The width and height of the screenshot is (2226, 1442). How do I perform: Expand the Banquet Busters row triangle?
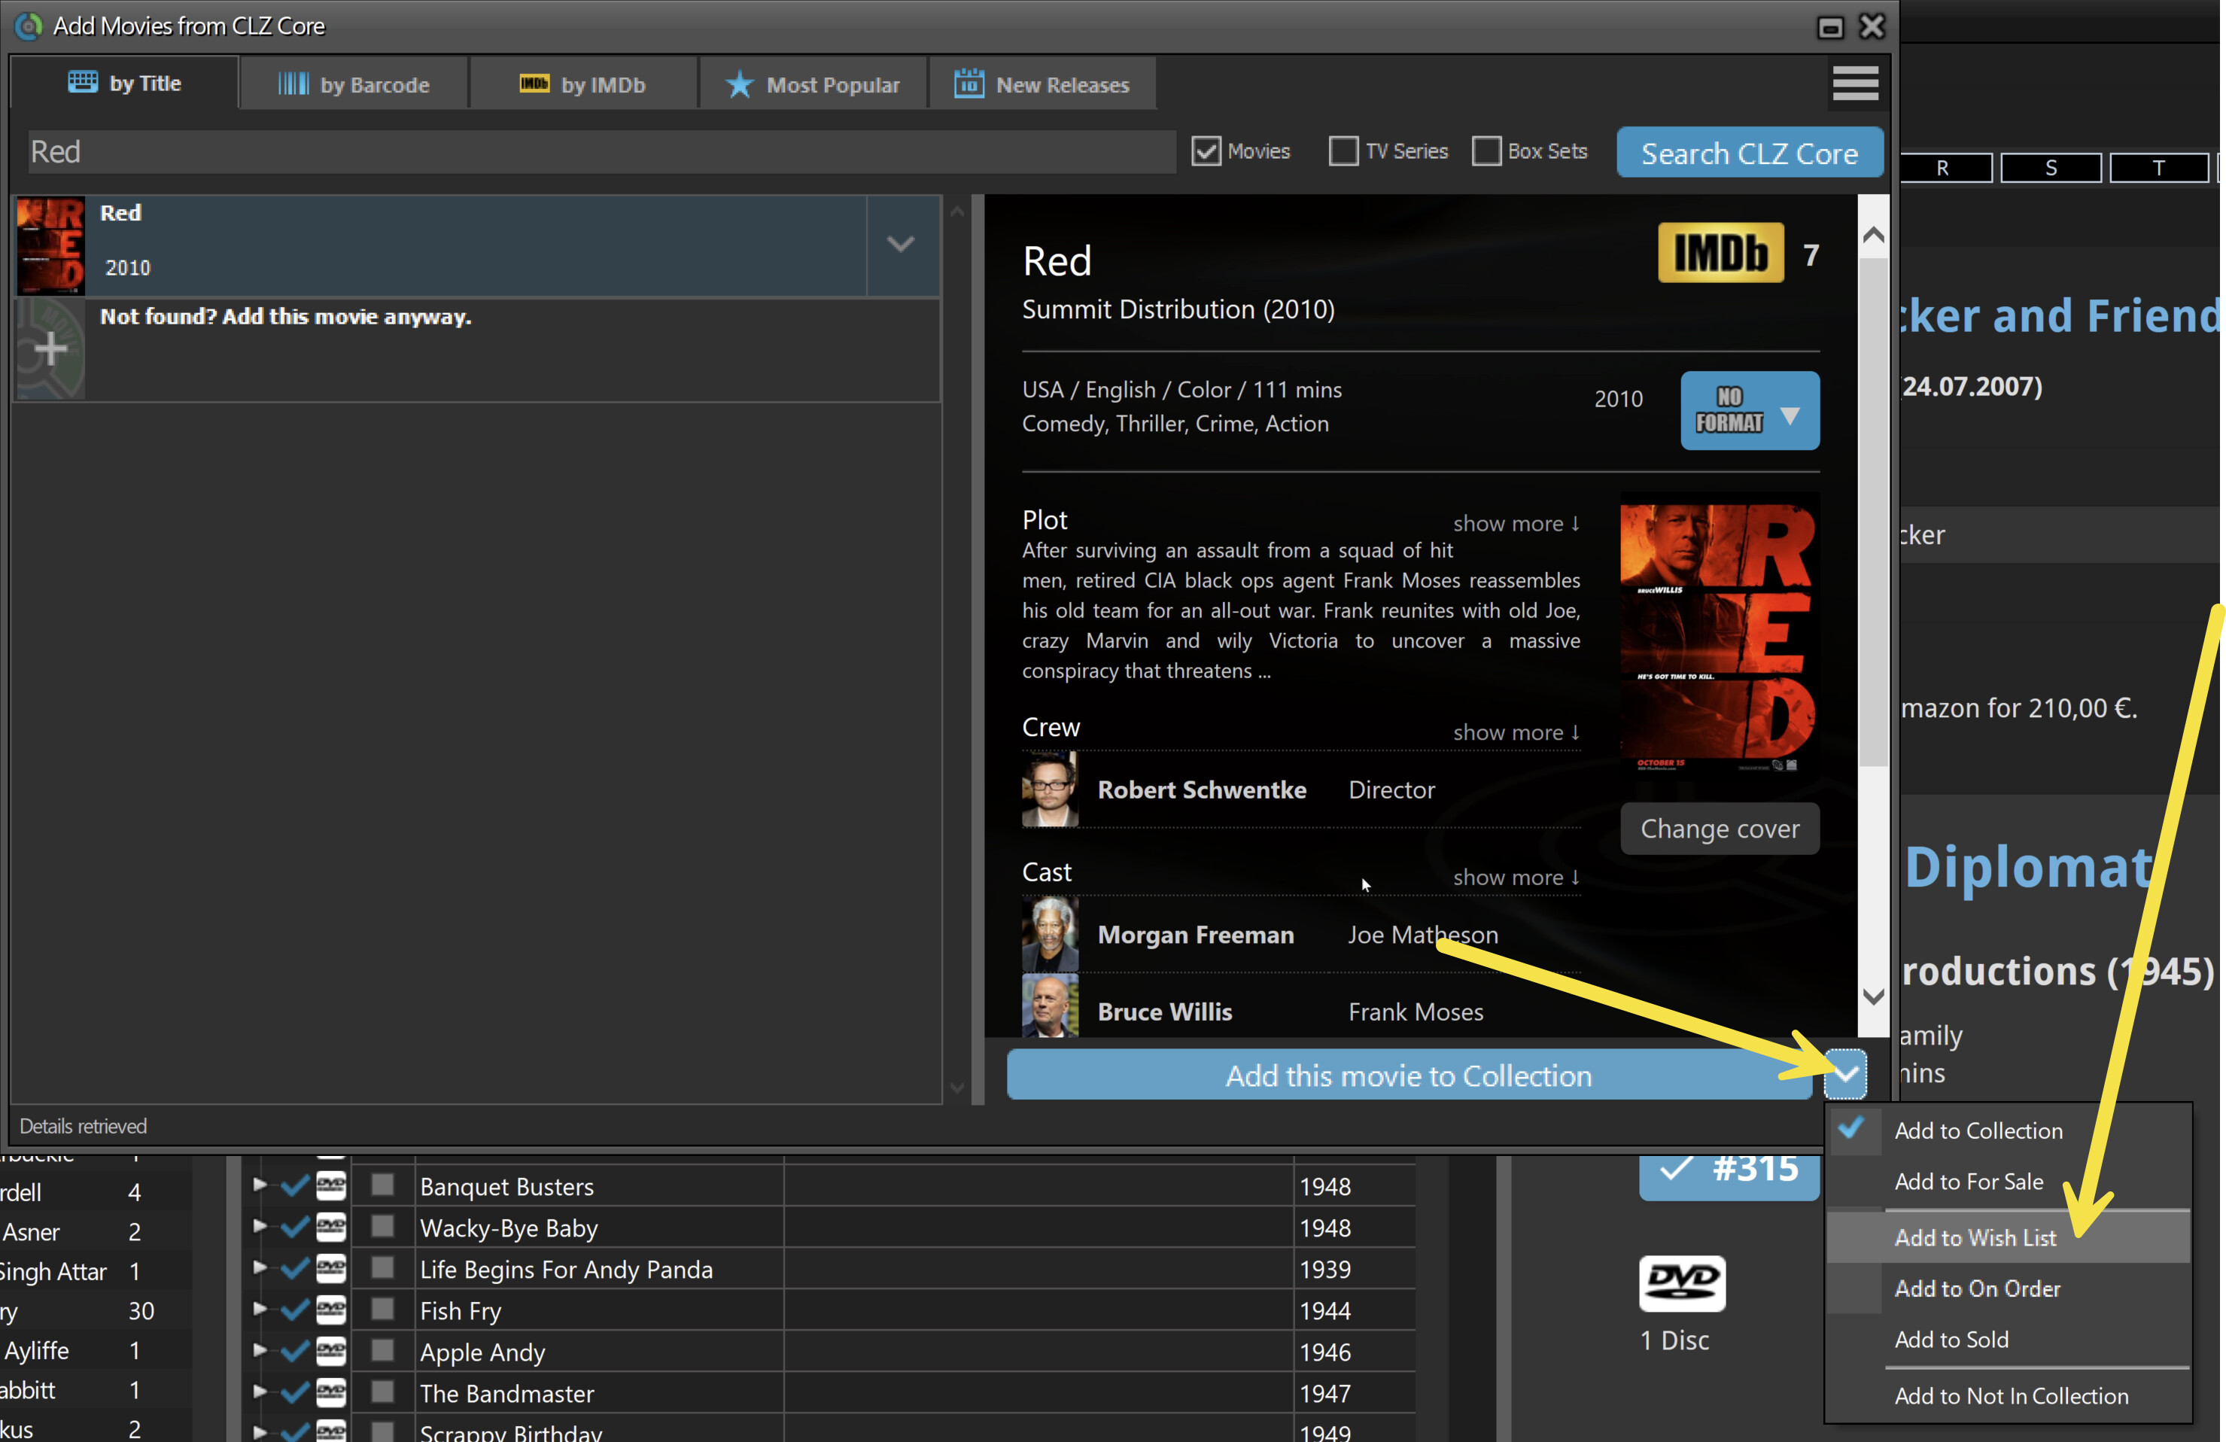coord(259,1184)
